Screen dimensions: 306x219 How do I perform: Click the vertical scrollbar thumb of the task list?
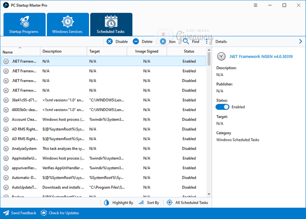pyautogui.click(x=209, y=59)
